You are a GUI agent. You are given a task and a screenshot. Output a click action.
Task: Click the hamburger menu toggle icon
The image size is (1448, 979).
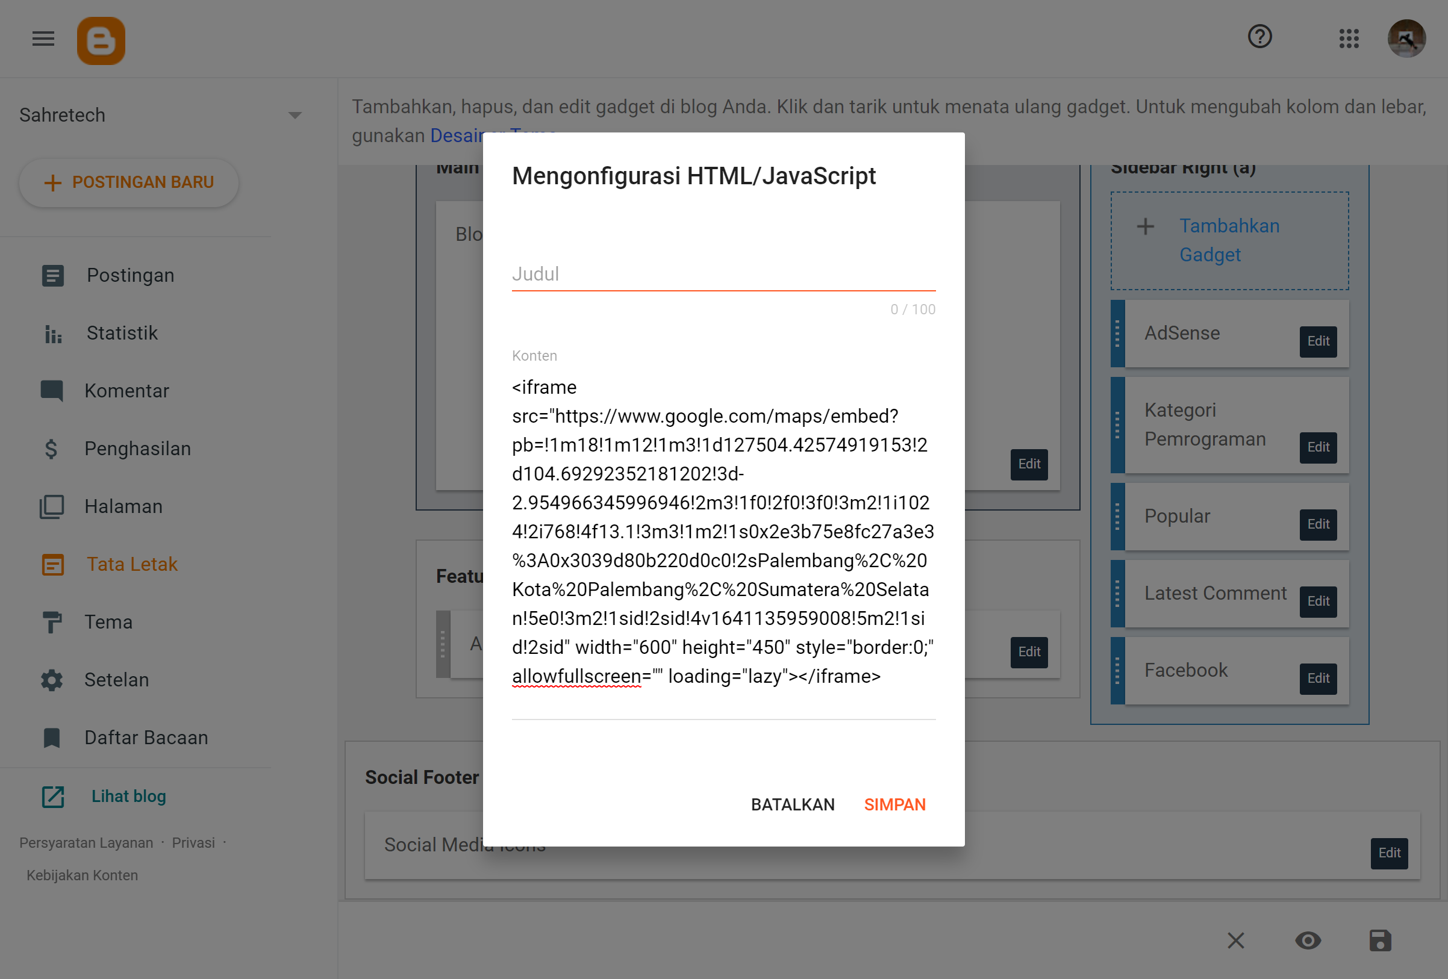(43, 39)
